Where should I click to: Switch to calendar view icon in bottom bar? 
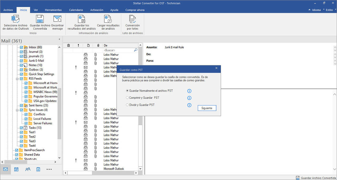coord(16,169)
